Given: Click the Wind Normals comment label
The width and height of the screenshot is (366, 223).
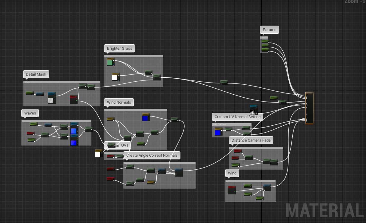Looking at the screenshot, I should [x=119, y=102].
